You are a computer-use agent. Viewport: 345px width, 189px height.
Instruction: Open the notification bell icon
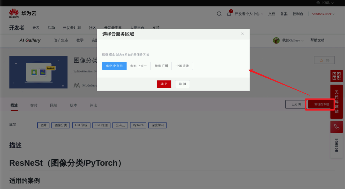pyautogui.click(x=229, y=14)
